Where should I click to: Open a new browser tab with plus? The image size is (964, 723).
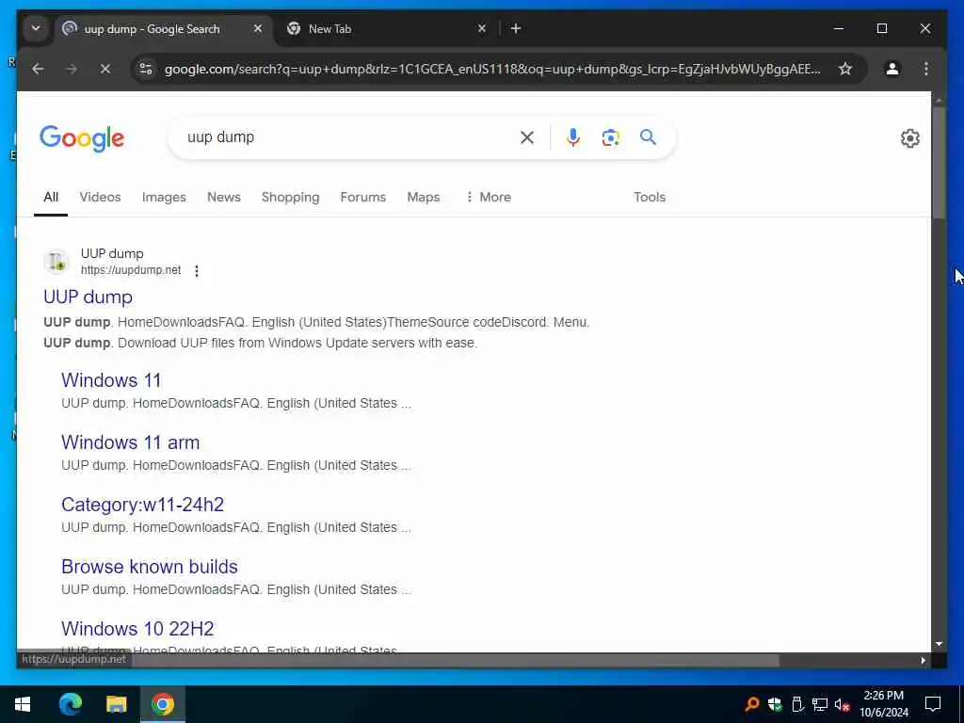(516, 29)
